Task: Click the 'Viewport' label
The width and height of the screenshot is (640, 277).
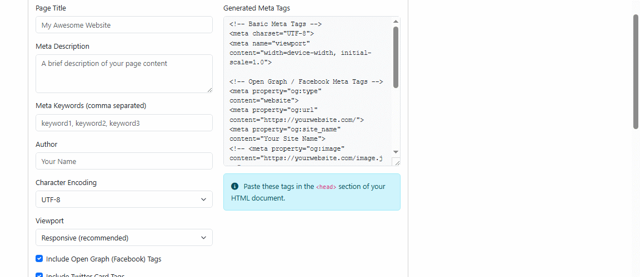Action: [50, 221]
